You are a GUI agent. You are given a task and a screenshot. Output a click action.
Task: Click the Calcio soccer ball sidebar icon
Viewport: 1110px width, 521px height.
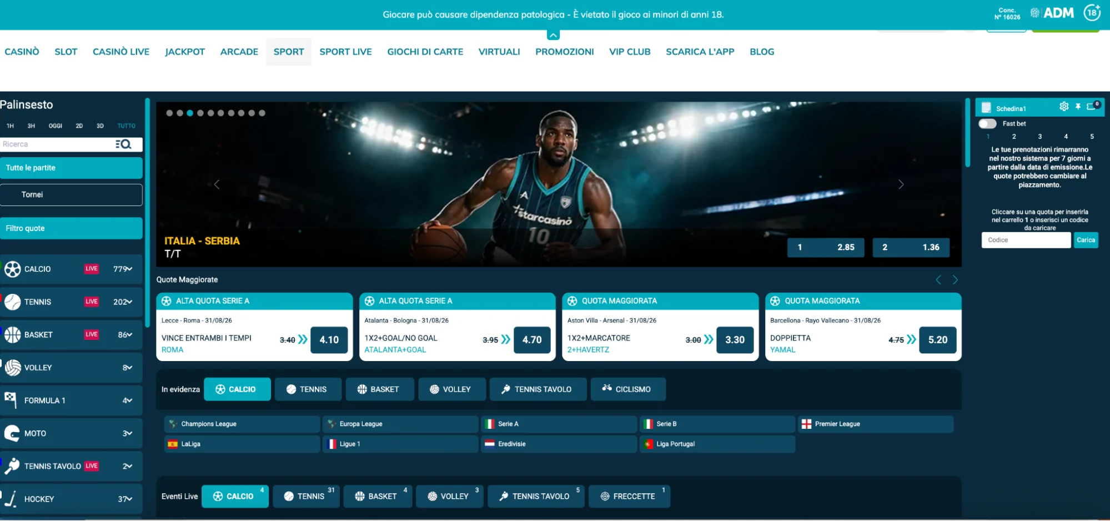click(12, 269)
